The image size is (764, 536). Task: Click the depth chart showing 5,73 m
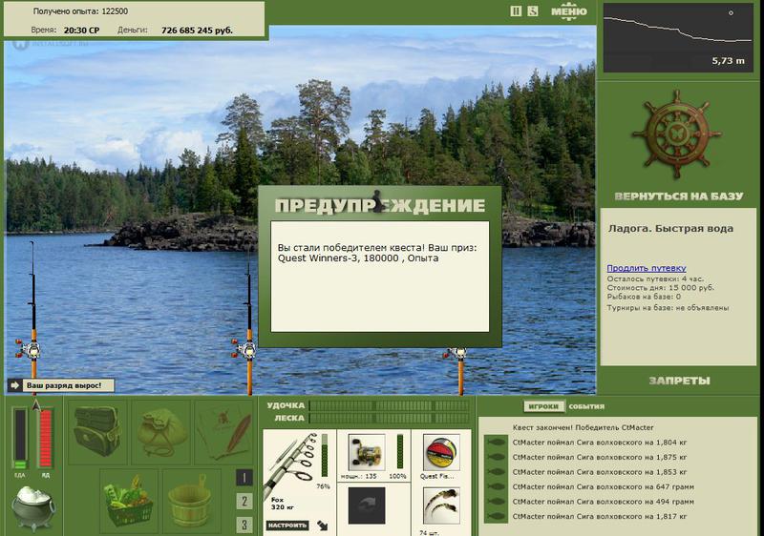point(678,37)
